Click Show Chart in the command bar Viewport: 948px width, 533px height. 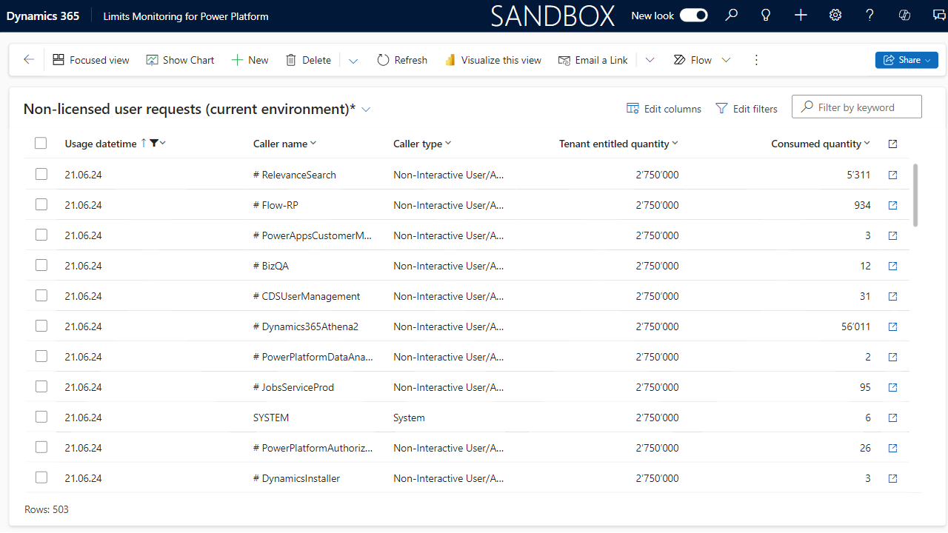pos(180,60)
